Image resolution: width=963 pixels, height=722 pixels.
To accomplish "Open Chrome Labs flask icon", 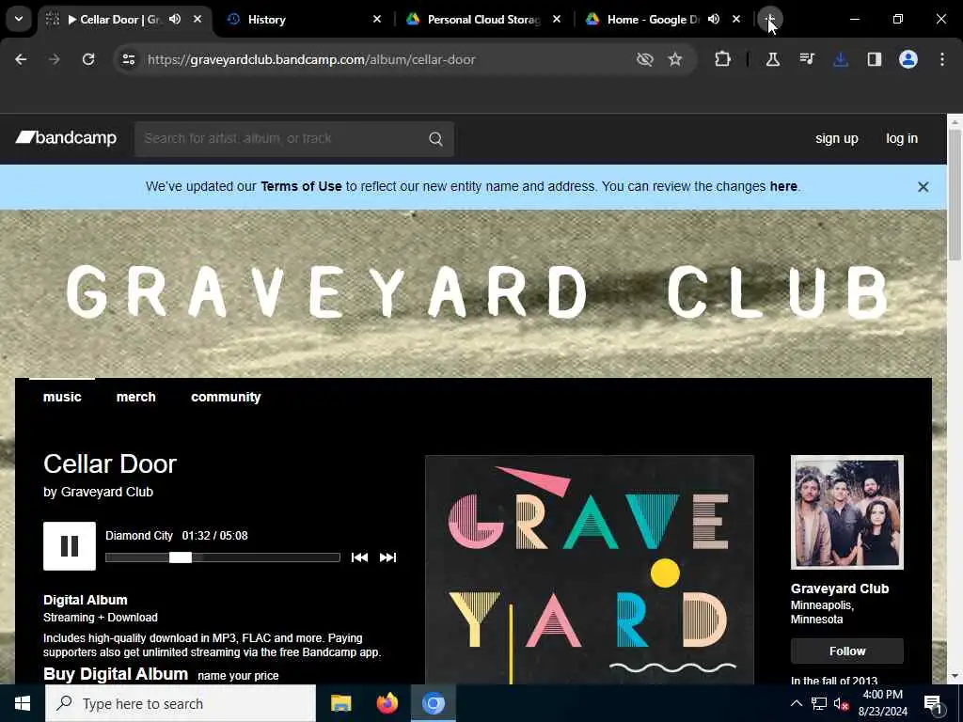I will (773, 59).
